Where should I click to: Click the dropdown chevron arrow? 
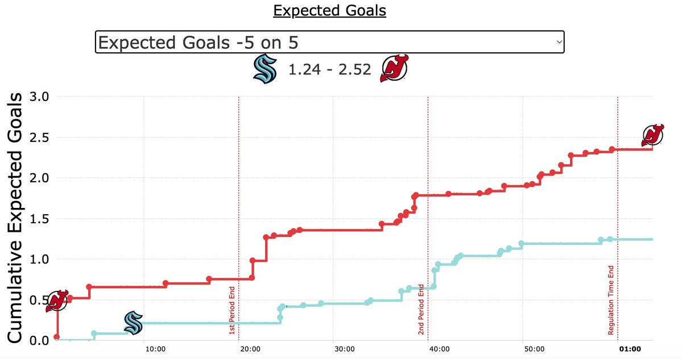click(559, 42)
